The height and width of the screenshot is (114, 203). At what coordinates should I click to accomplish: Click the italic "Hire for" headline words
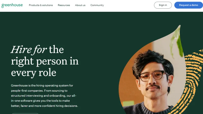coord(29,50)
